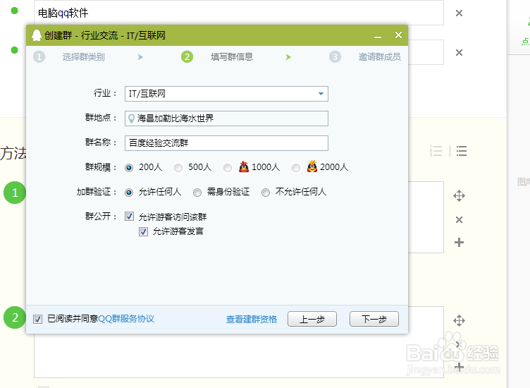Click the 上一步 button
The image size is (530, 388).
coord(312,319)
